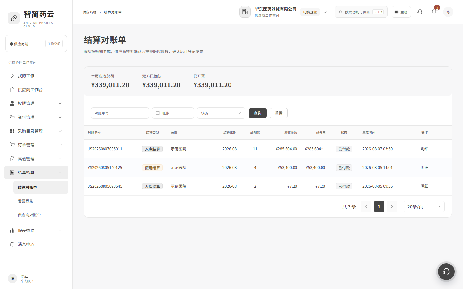Click the 采购目录管理 grid icon
Viewport: 463px width, 289px height.
coord(12,131)
